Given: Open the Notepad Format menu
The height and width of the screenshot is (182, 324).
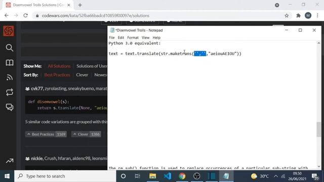Looking at the screenshot, I should [x=133, y=37].
